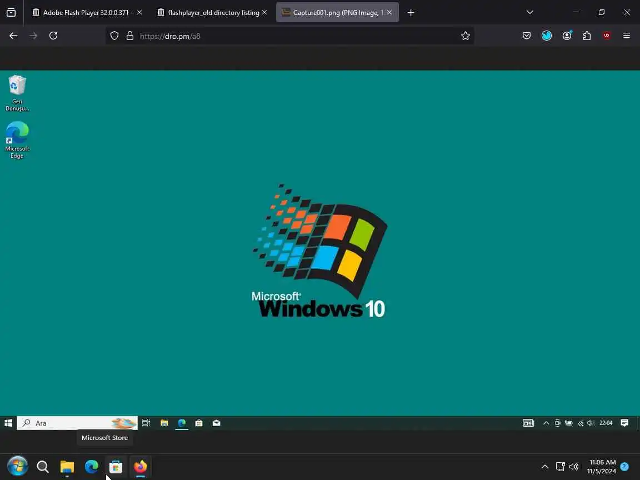Switch to the Adobe Flash Player 32.0.0.371 tab
Screen dimensions: 640x480
pos(87,13)
